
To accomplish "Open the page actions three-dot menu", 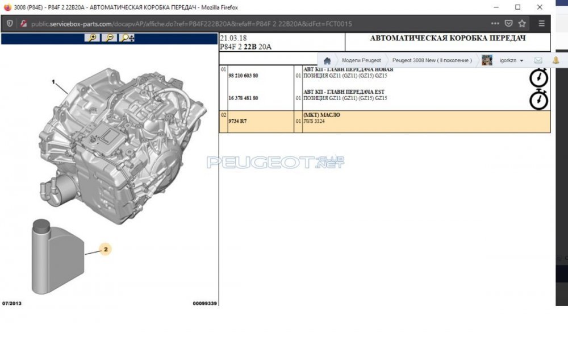I will (x=496, y=23).
